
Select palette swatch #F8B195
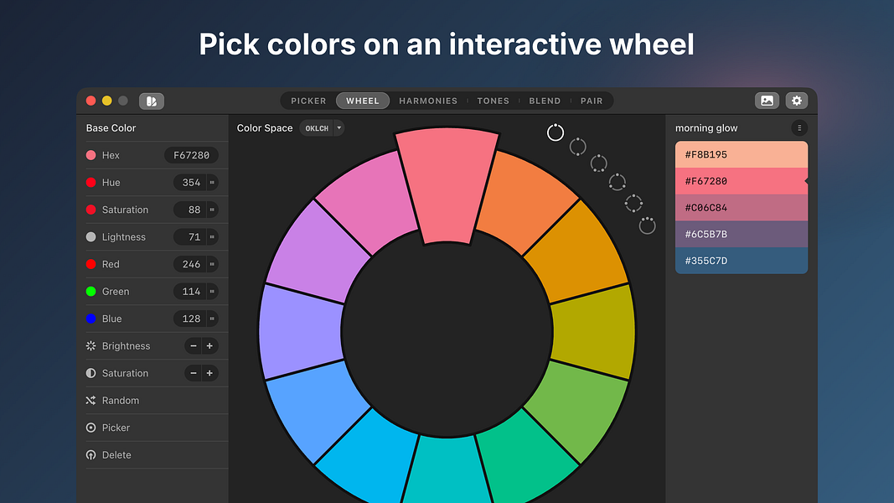742,154
